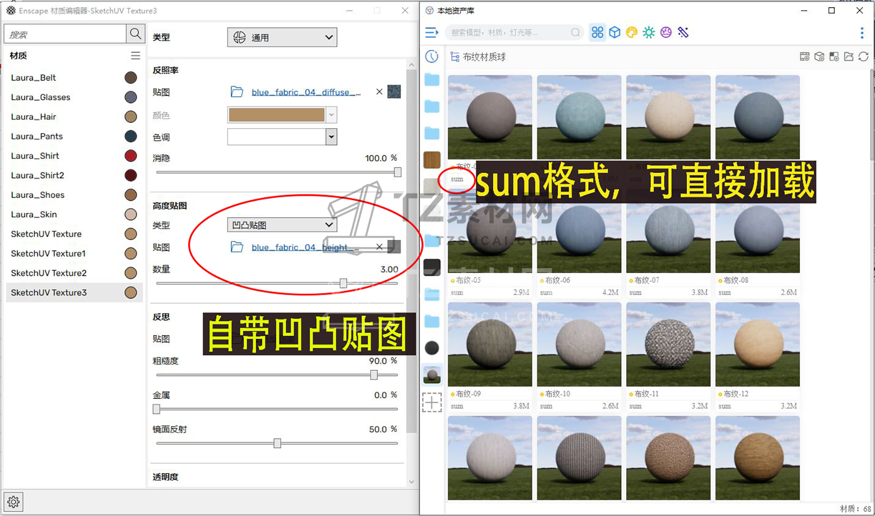Select the all-categories grid filter icon
The image size is (875, 516).
[x=597, y=33]
